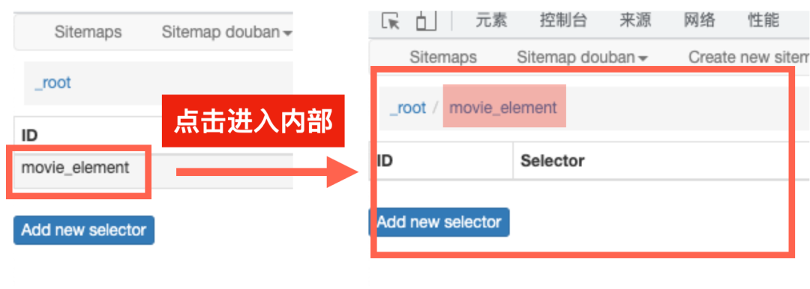Click the highlighted movie_element breadcrumb
The width and height of the screenshot is (810, 289).
(504, 107)
